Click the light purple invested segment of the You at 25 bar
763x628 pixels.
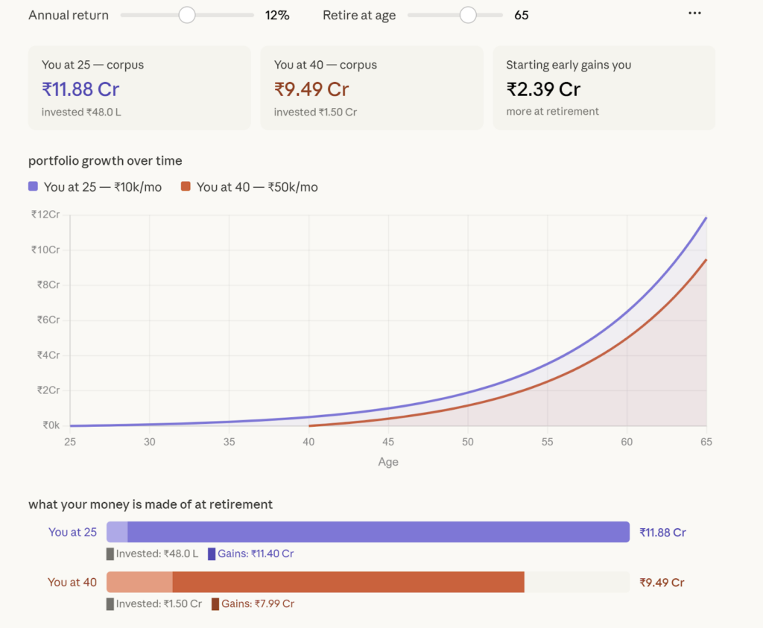(117, 532)
